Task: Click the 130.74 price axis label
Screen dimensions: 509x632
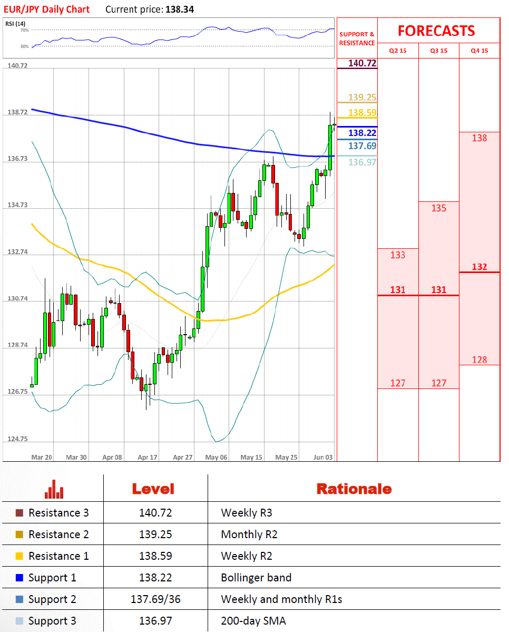Action: point(18,299)
